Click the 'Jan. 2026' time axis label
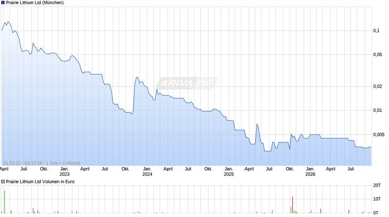Viewport: 389px width, 217px height. click(x=310, y=172)
